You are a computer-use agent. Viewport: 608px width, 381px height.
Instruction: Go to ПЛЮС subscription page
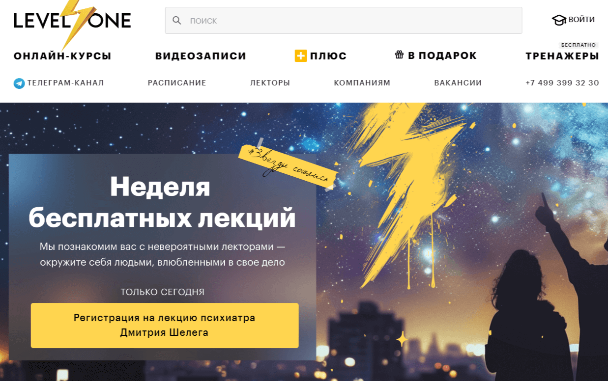(328, 56)
